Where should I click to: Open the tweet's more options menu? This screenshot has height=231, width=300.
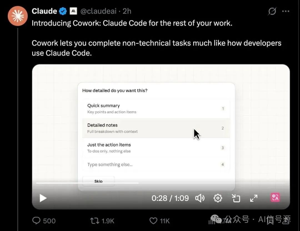(x=285, y=11)
